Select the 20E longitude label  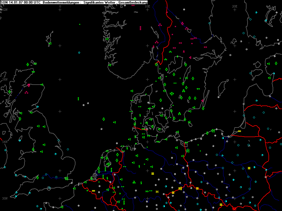tap(235, 6)
